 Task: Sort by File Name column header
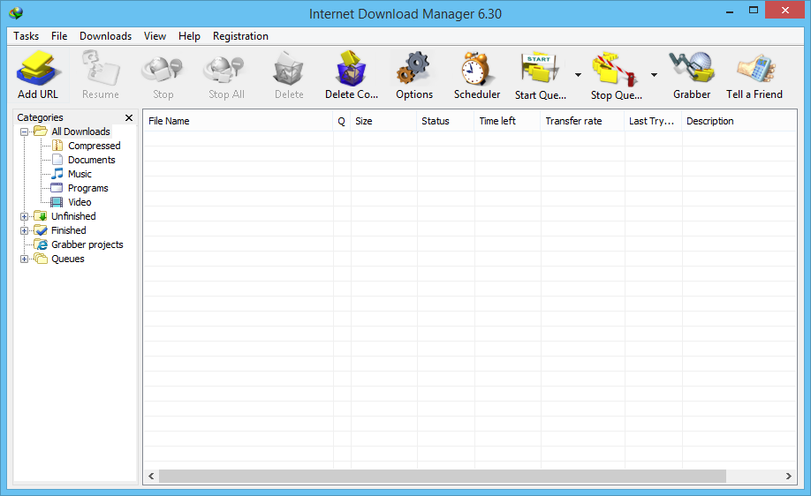pos(238,121)
